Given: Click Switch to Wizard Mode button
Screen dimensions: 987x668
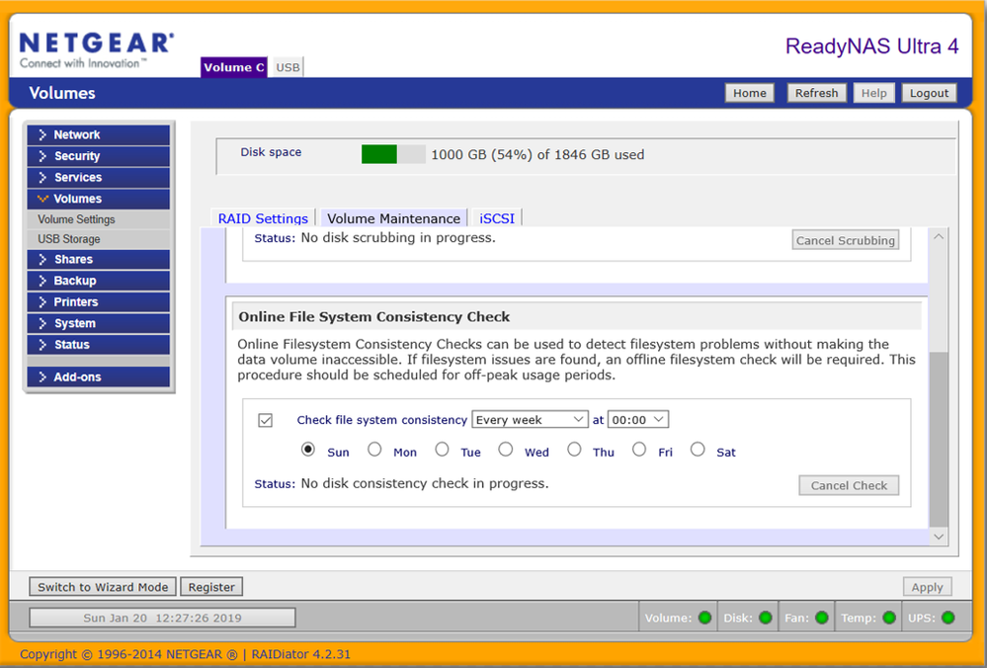Looking at the screenshot, I should 103,587.
